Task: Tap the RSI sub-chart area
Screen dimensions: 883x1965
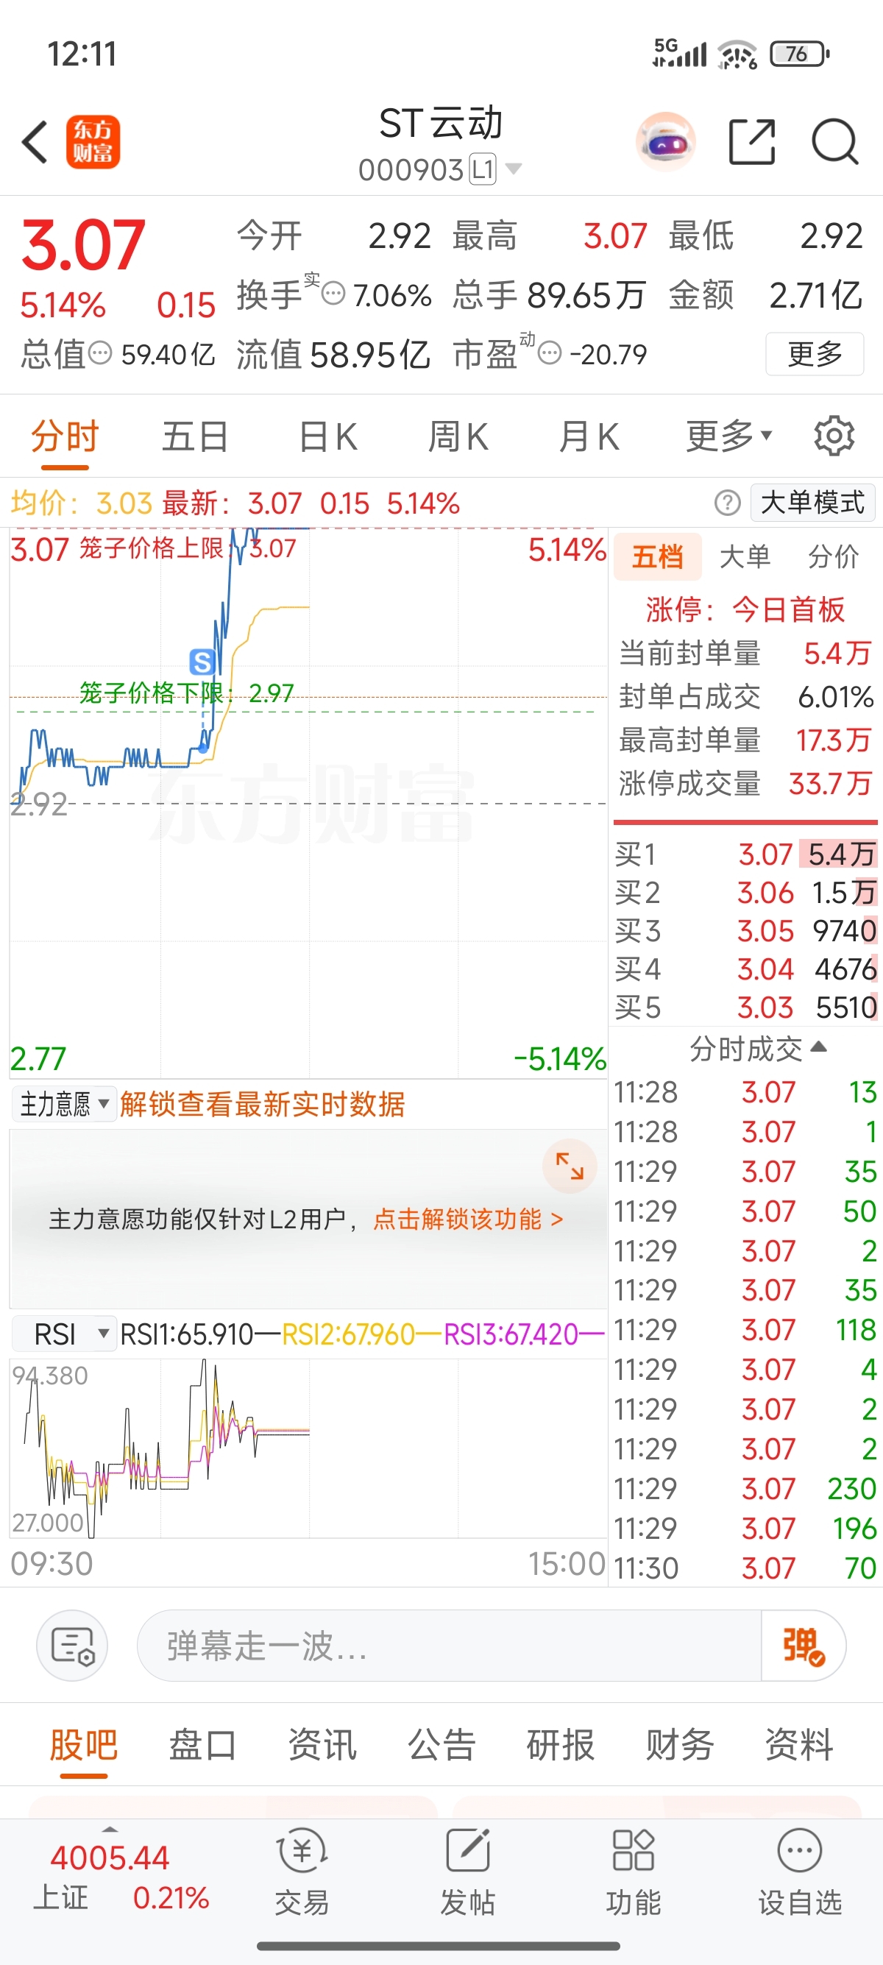Action: [308, 1447]
